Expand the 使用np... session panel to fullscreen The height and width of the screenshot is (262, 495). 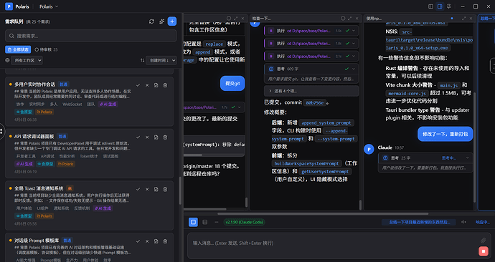(463, 19)
